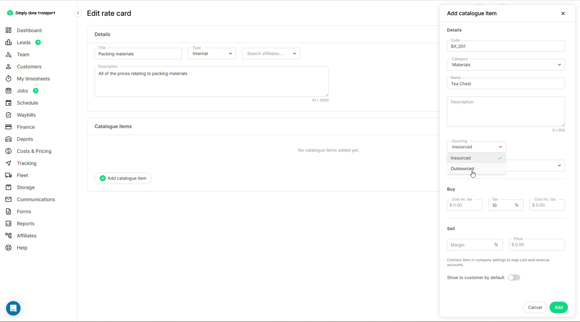Go to Reports in the sidebar
The image size is (580, 322).
tap(26, 223)
